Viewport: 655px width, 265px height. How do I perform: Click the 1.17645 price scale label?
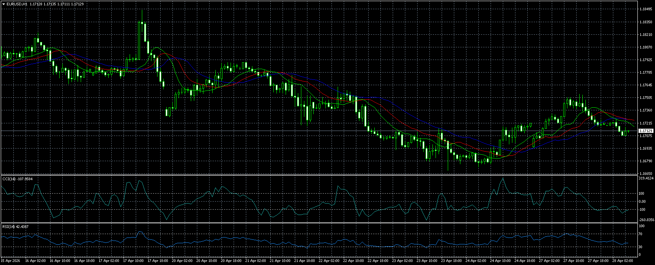coord(646,85)
